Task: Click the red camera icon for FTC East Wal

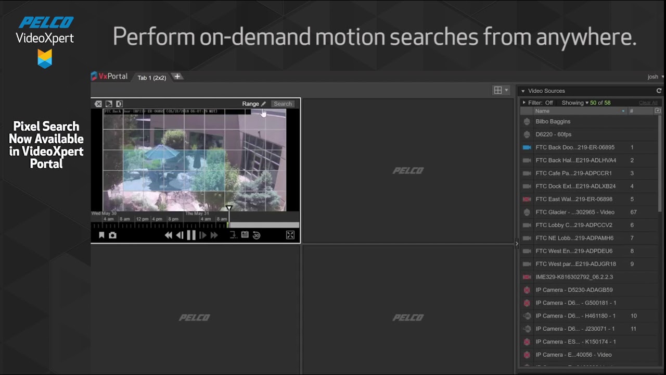Action: point(527,199)
